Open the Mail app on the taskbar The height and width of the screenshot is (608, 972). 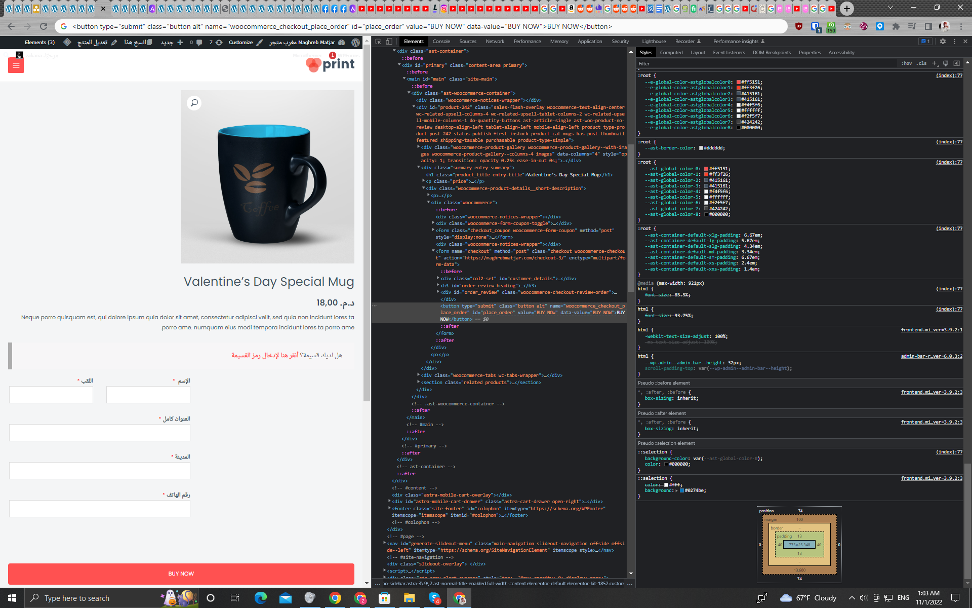286,598
